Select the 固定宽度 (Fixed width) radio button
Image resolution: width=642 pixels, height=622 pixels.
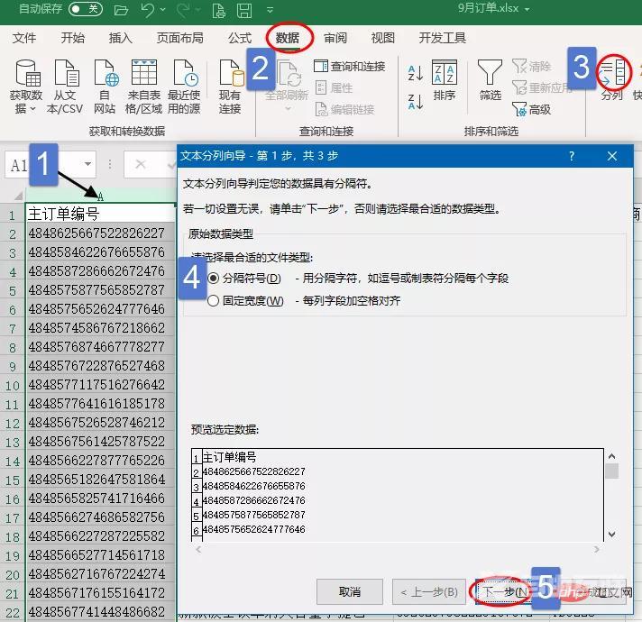[x=214, y=301]
